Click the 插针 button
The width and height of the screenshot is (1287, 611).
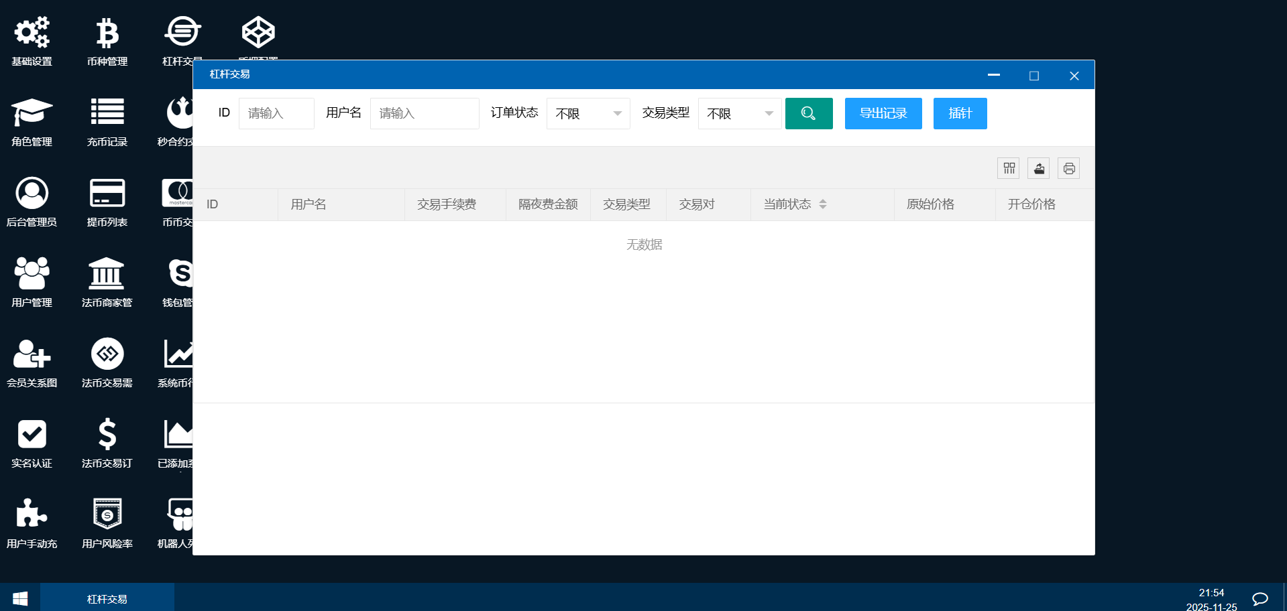coord(960,114)
